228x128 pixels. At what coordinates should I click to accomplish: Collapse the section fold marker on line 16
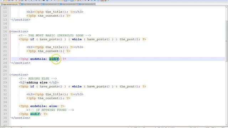[x=10, y=31]
